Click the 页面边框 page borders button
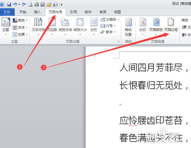191x148 pixels. [171, 25]
